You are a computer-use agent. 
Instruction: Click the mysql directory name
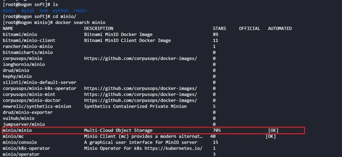click(28, 10)
